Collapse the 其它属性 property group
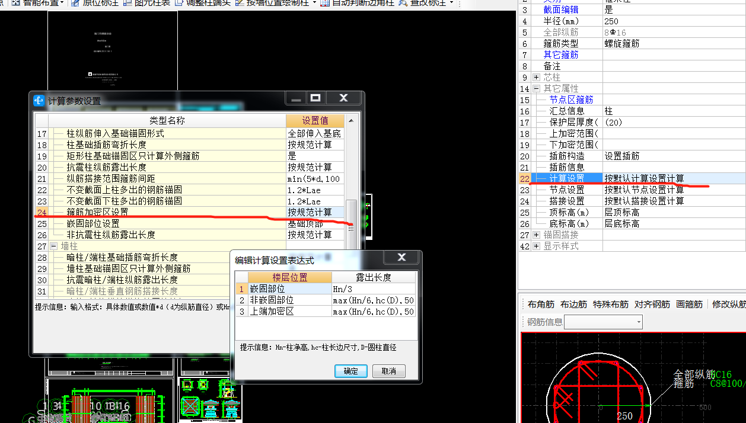The image size is (746, 423). tap(536, 88)
